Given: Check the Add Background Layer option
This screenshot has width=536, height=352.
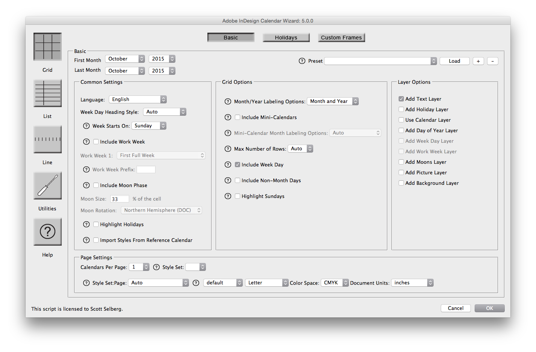Looking at the screenshot, I should point(401,183).
